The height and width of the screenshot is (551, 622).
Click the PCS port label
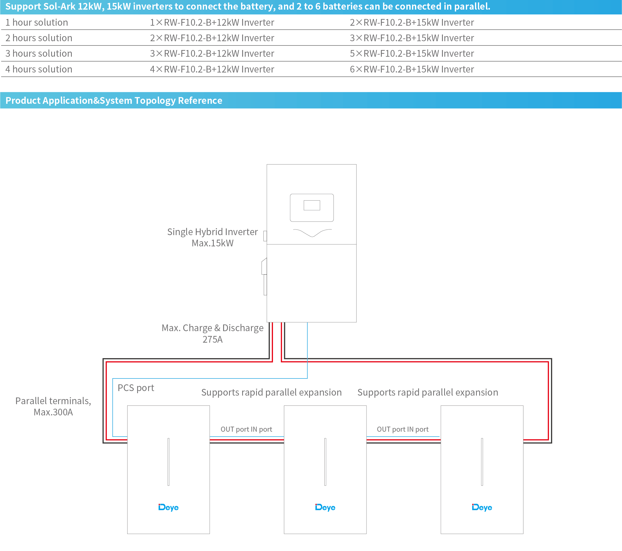tap(136, 388)
